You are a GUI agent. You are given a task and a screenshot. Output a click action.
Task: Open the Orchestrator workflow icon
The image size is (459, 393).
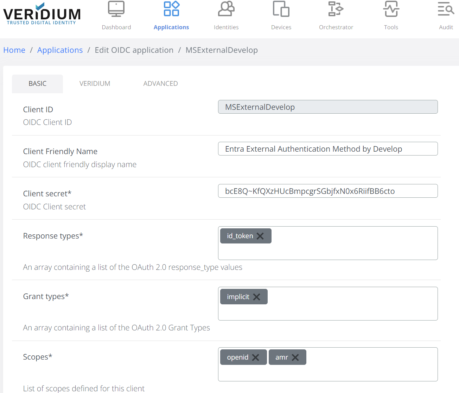(x=336, y=9)
